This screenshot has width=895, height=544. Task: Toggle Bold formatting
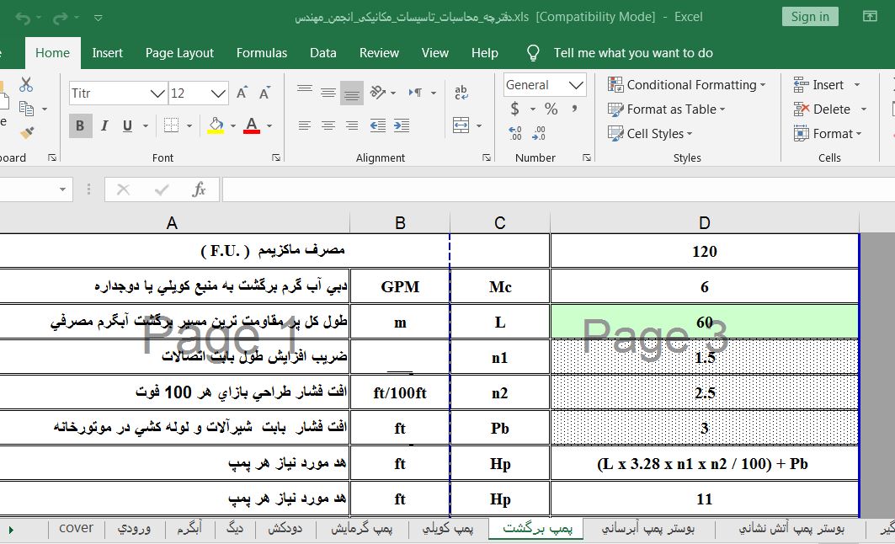point(80,126)
